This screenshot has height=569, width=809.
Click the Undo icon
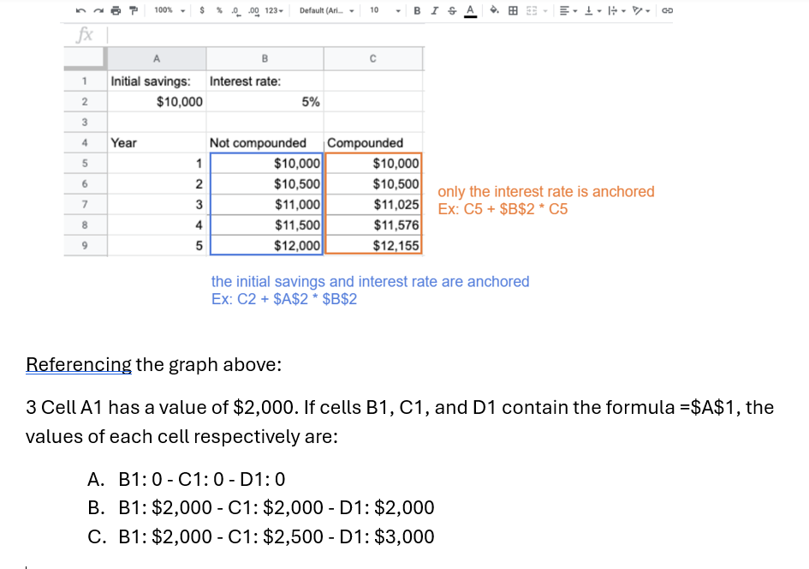pyautogui.click(x=80, y=12)
